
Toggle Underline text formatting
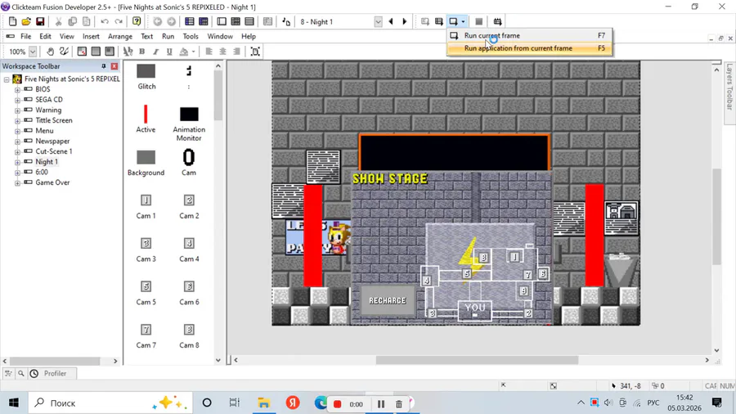click(x=169, y=52)
